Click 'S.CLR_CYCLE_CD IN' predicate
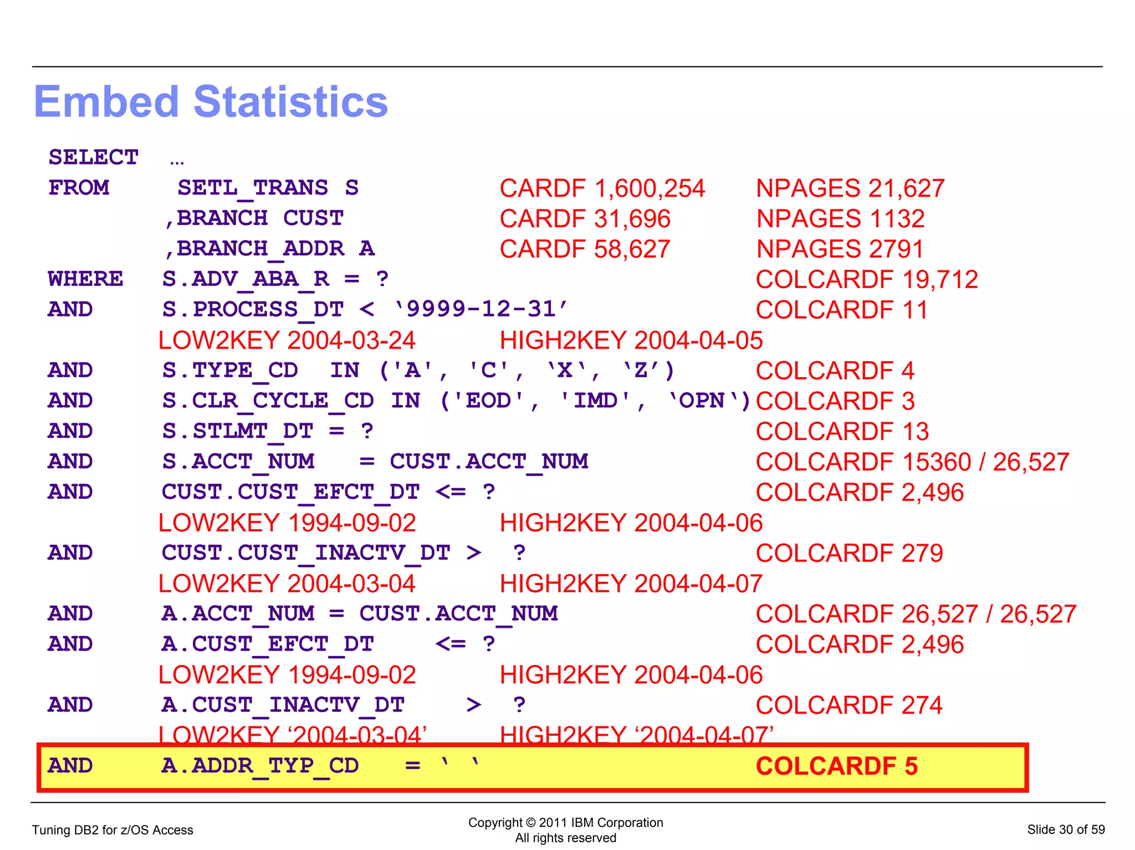 [456, 401]
